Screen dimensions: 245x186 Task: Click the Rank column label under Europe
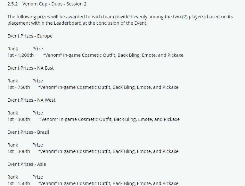[13, 49]
